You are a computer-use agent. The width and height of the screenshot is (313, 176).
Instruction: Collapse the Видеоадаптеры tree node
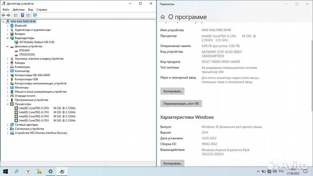click(x=8, y=38)
